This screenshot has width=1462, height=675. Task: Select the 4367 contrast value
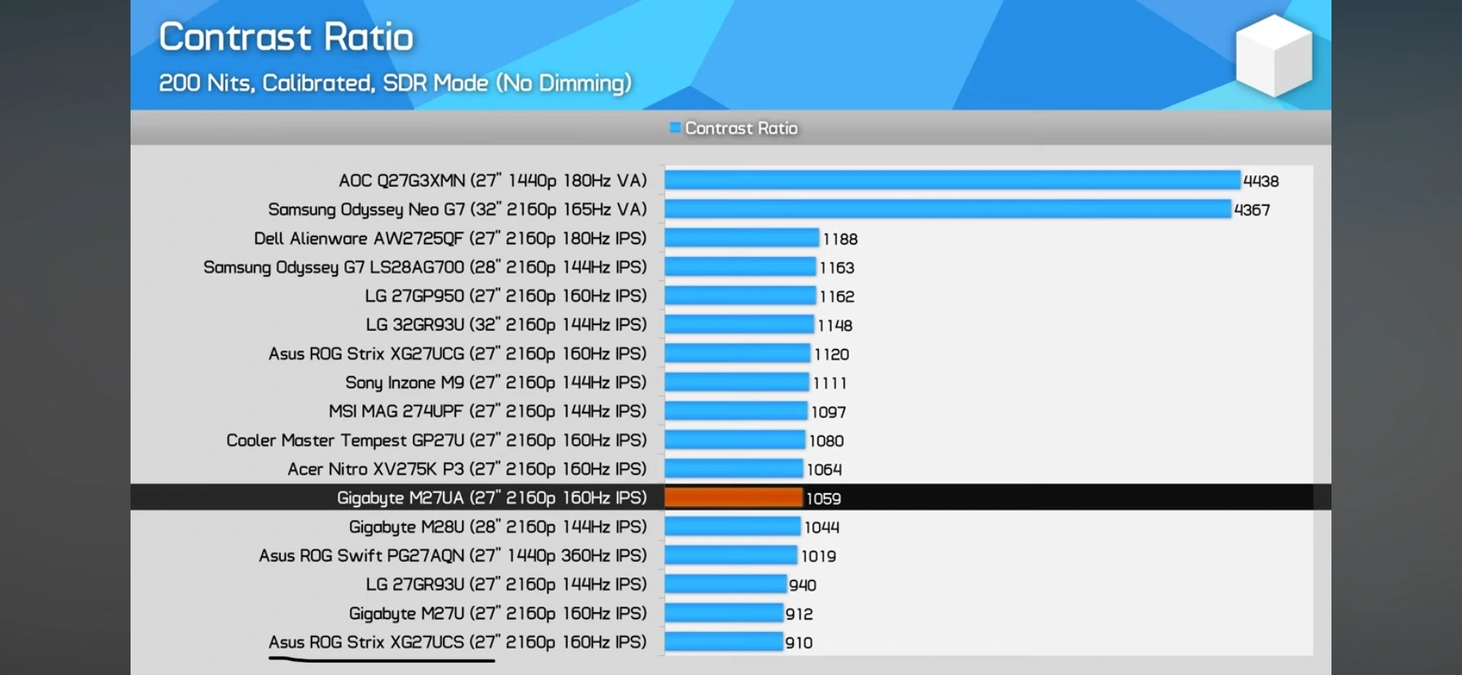tap(1252, 210)
